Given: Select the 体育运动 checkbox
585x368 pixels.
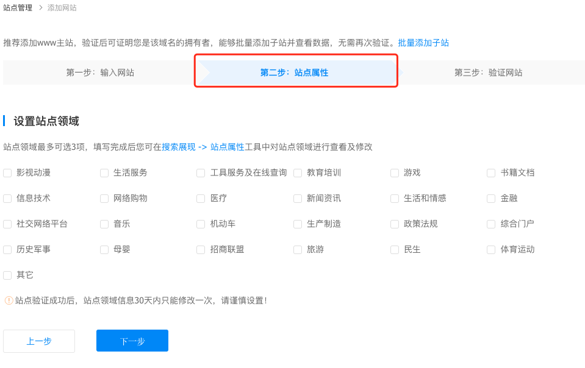Looking at the screenshot, I should point(491,249).
